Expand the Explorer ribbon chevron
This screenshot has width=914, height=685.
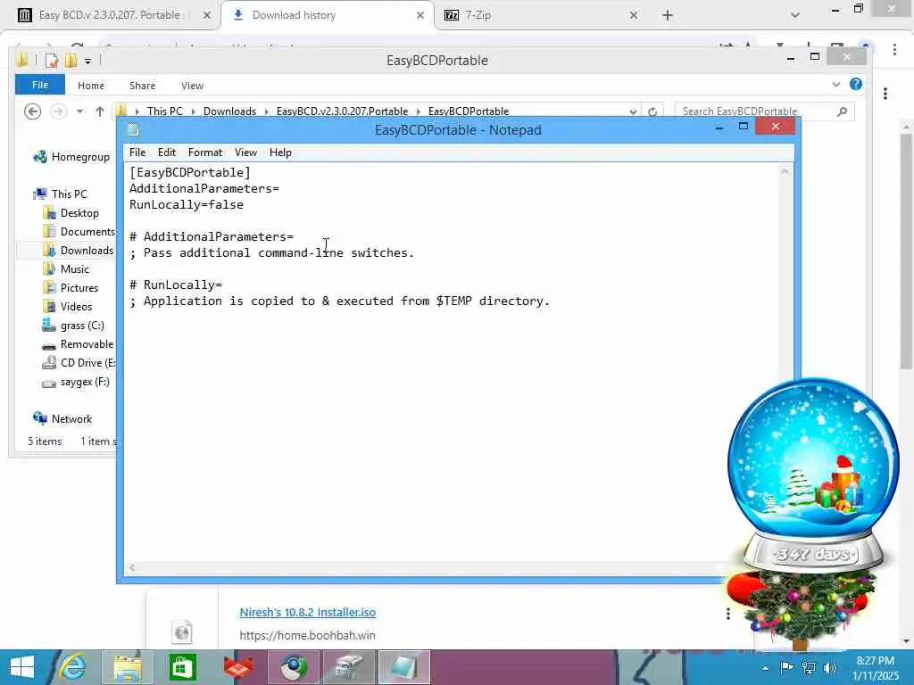tap(835, 85)
